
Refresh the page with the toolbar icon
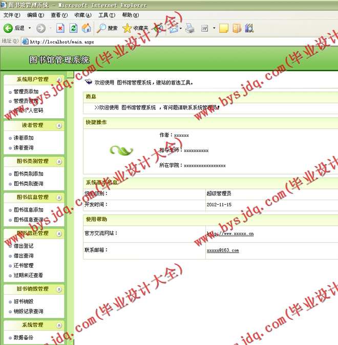coord(73,28)
